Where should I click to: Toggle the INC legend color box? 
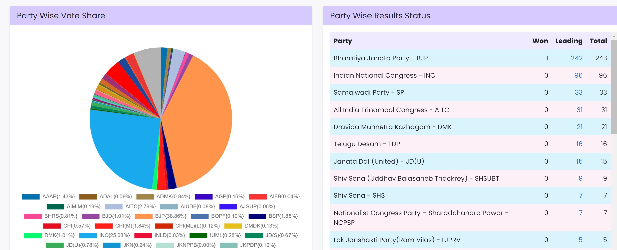[x=88, y=235]
